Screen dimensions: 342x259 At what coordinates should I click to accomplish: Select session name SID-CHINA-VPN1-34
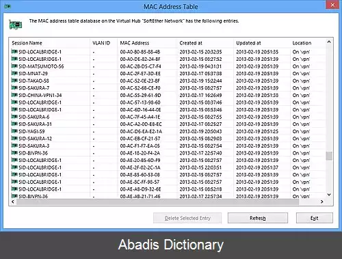40,95
